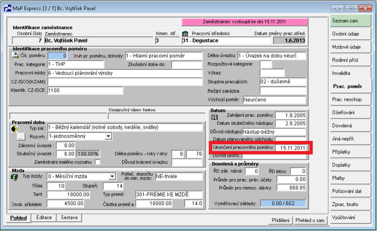Click the Zaměstnanec name field

[98, 41]
